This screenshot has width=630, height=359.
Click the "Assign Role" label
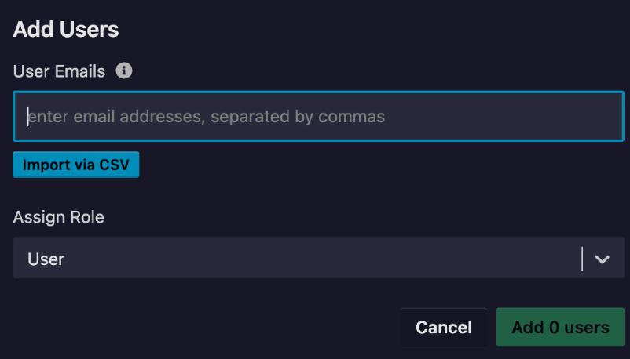pyautogui.click(x=59, y=217)
